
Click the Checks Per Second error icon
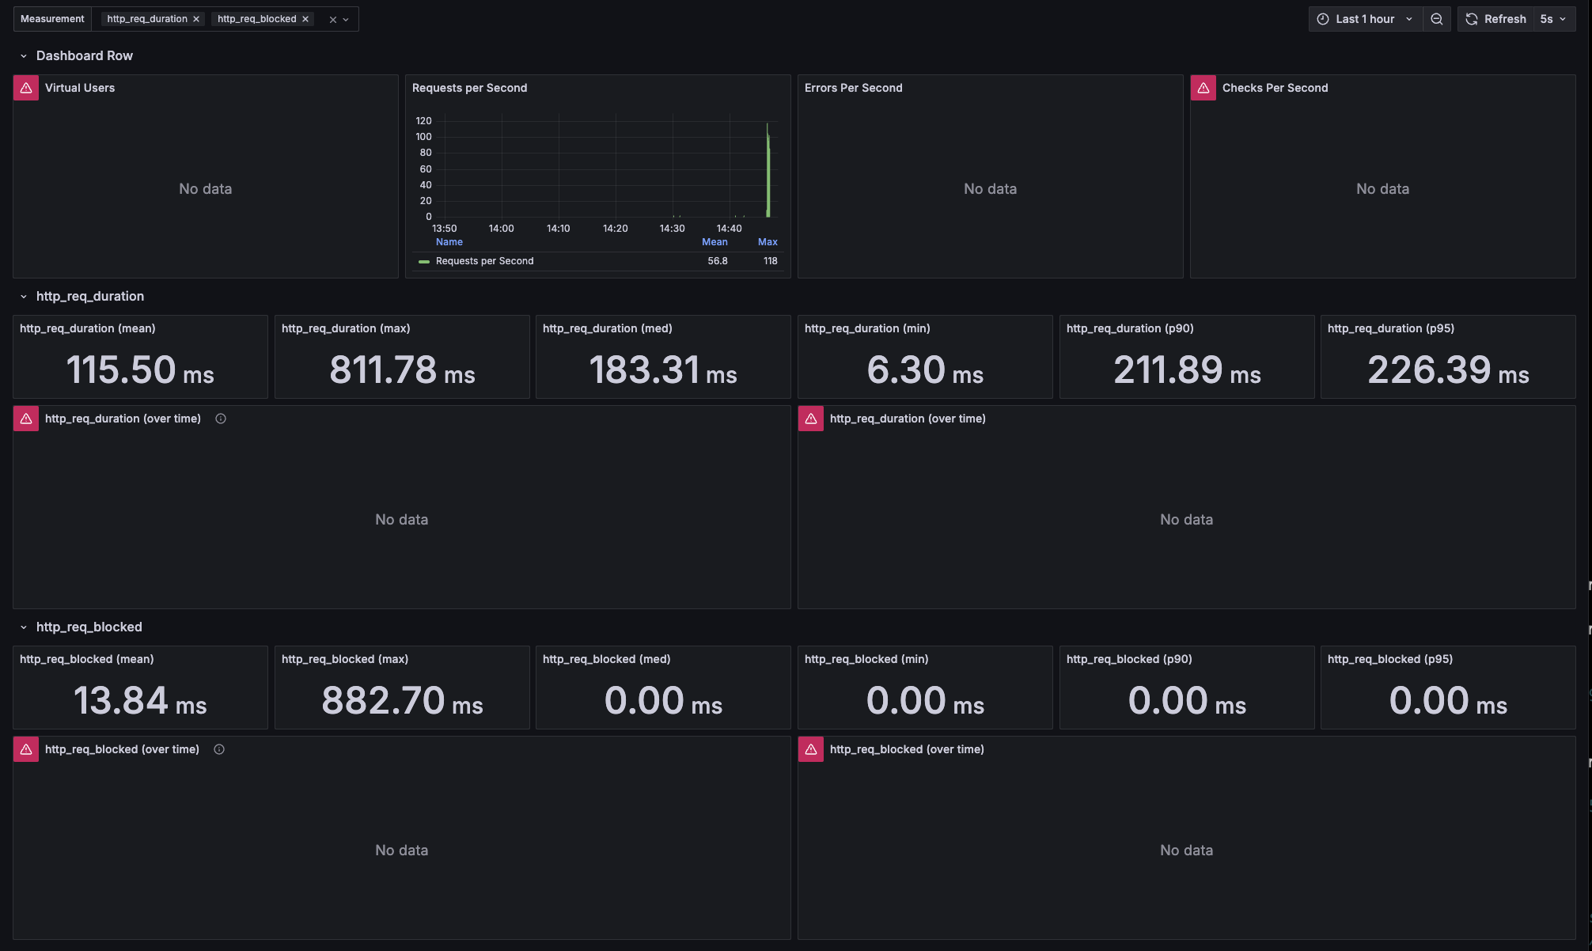pyautogui.click(x=1203, y=88)
